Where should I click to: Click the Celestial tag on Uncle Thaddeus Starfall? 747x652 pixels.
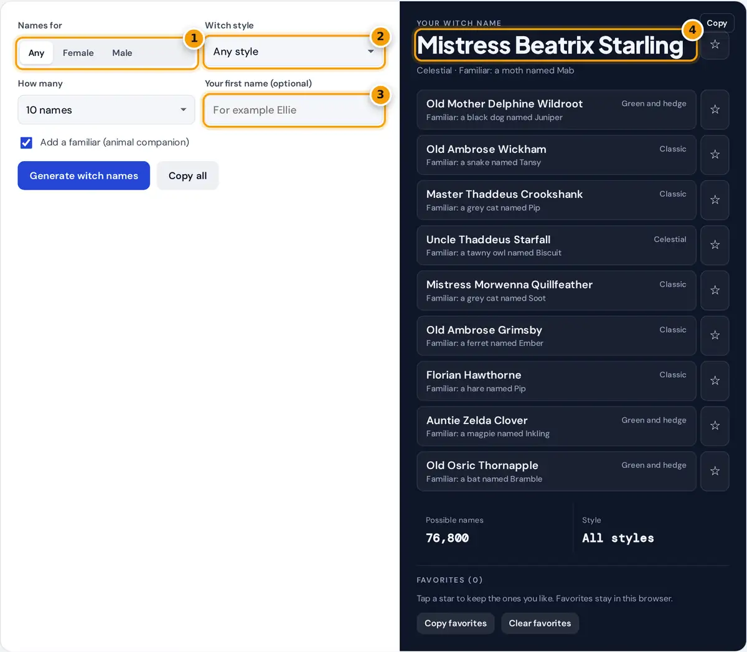670,240
